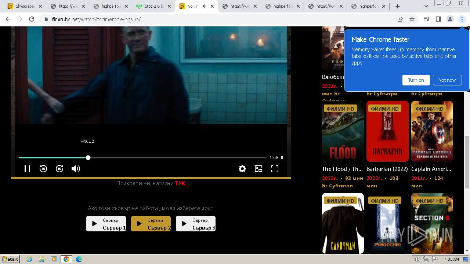Viewport: 470px width, 264px height.
Task: Open File Explorer from taskbar
Action: (x=41, y=259)
